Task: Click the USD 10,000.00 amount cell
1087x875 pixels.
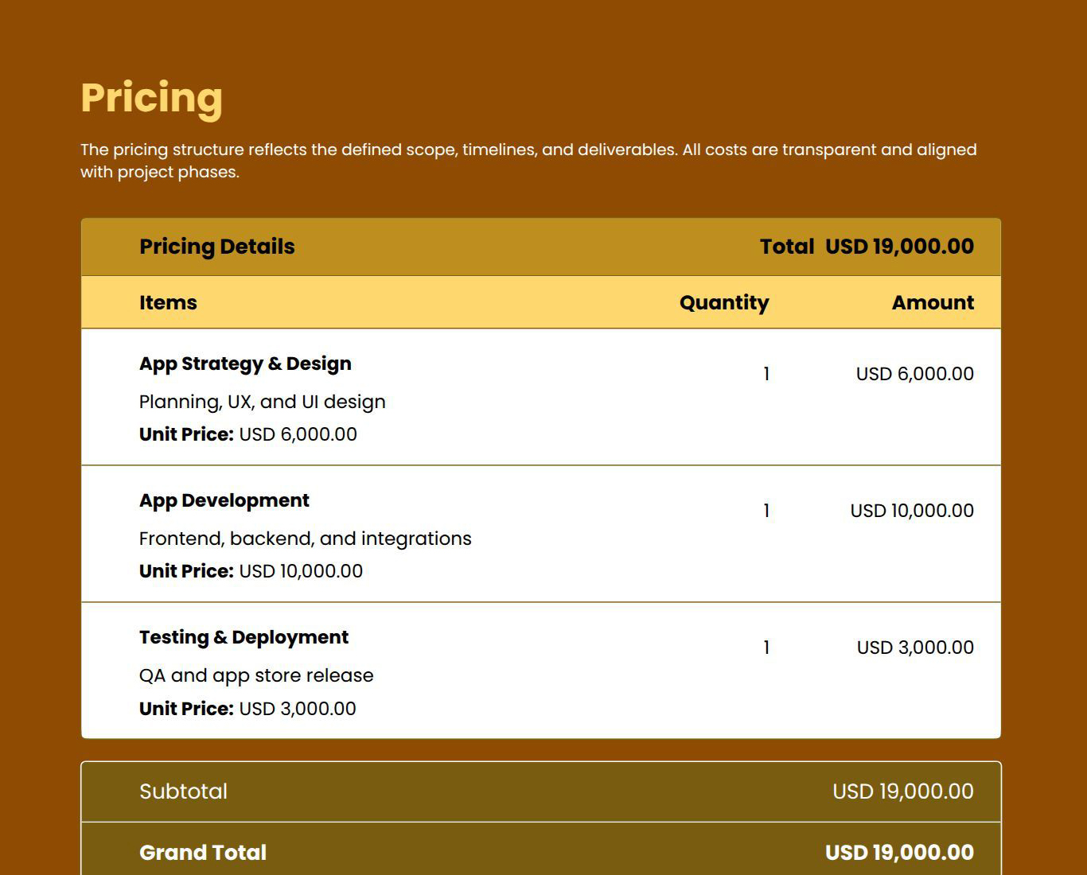Action: pyautogui.click(x=911, y=511)
